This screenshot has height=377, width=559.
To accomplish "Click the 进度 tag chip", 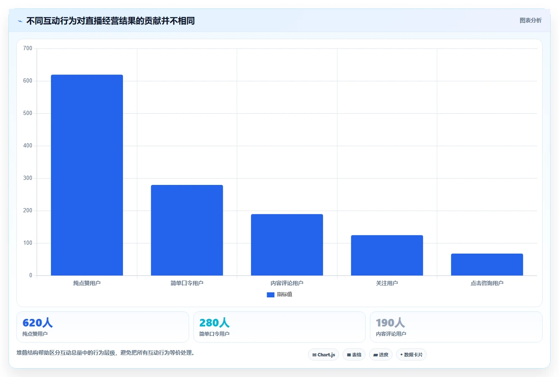I will point(381,355).
